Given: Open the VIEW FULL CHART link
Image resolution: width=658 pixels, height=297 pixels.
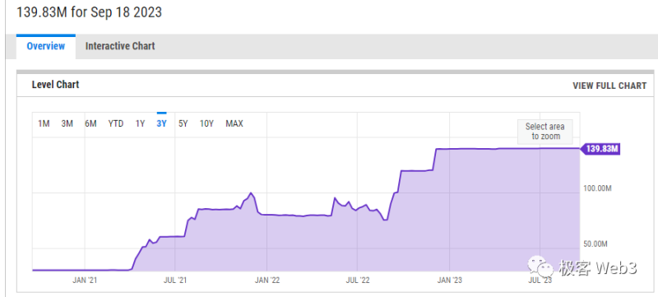Looking at the screenshot, I should 609,86.
